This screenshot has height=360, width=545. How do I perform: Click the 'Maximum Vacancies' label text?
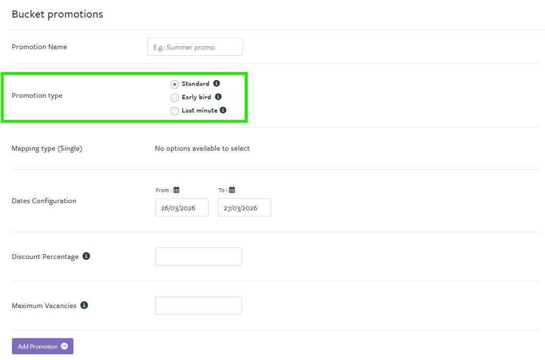click(x=44, y=306)
